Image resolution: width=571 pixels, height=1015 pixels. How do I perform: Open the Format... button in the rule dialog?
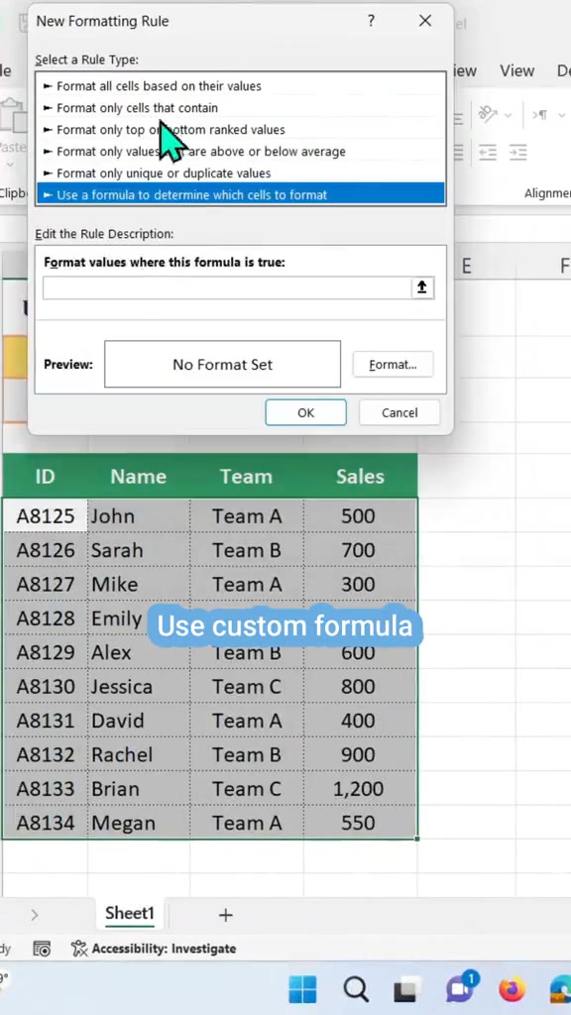tap(393, 365)
